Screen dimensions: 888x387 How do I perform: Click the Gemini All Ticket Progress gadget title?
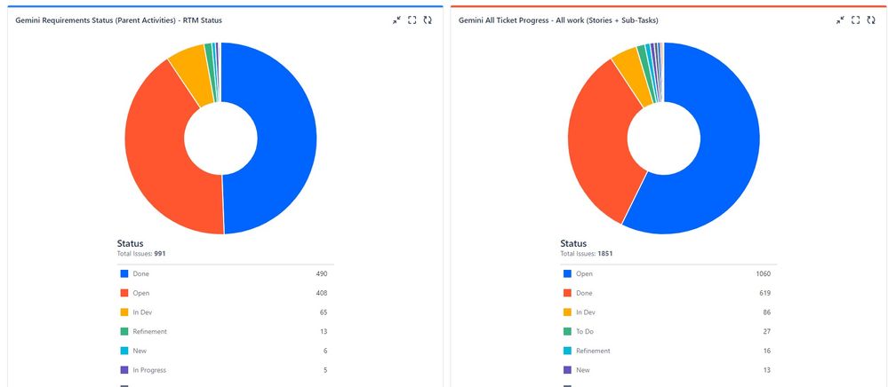[558, 20]
